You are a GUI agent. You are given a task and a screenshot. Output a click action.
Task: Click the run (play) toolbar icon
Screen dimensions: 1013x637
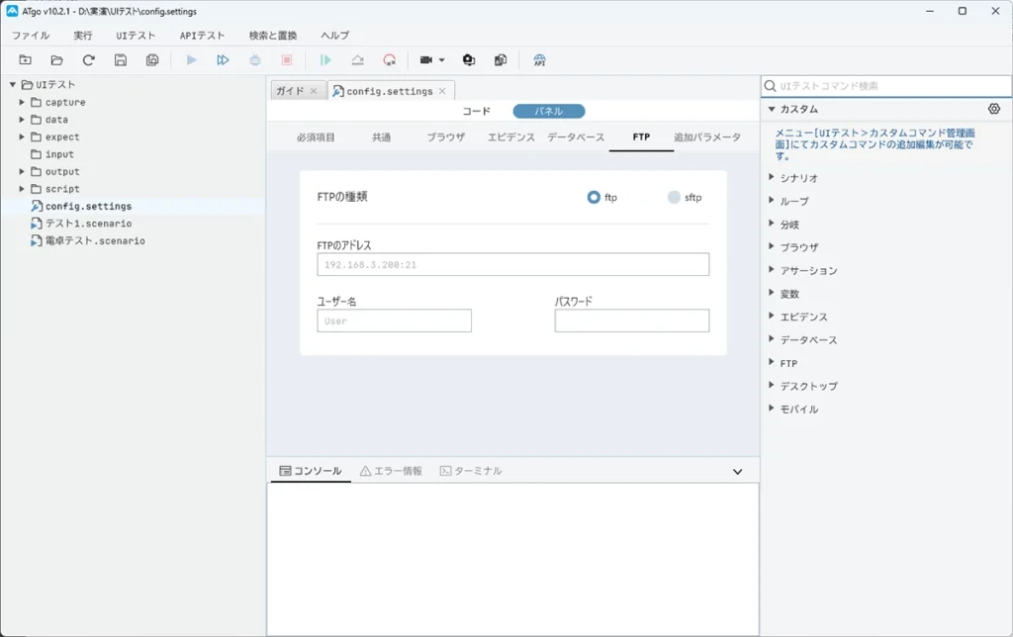[191, 60]
